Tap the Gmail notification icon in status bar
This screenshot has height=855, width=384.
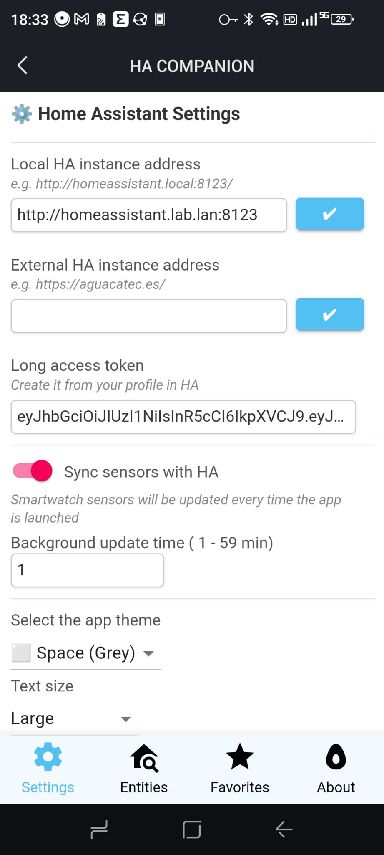(x=82, y=19)
